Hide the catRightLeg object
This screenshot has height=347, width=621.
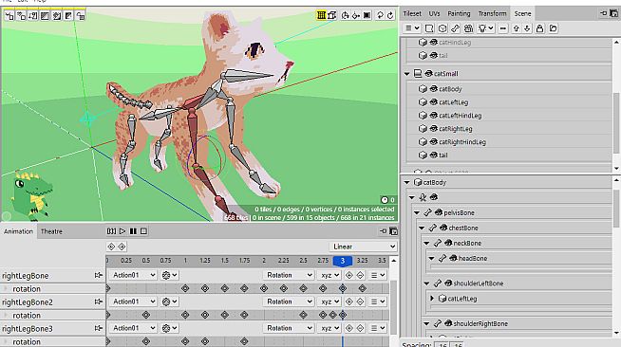coord(434,128)
